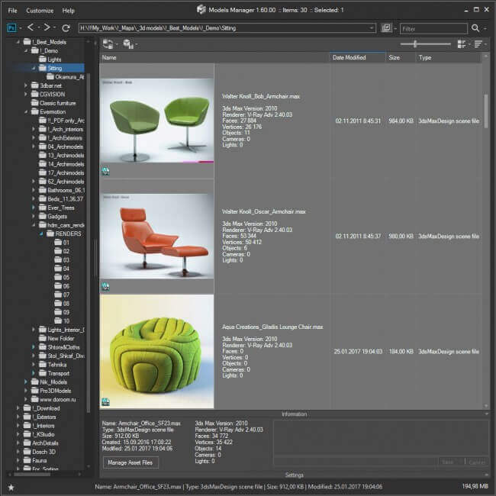Select the Pro3DModels folder

(51, 391)
